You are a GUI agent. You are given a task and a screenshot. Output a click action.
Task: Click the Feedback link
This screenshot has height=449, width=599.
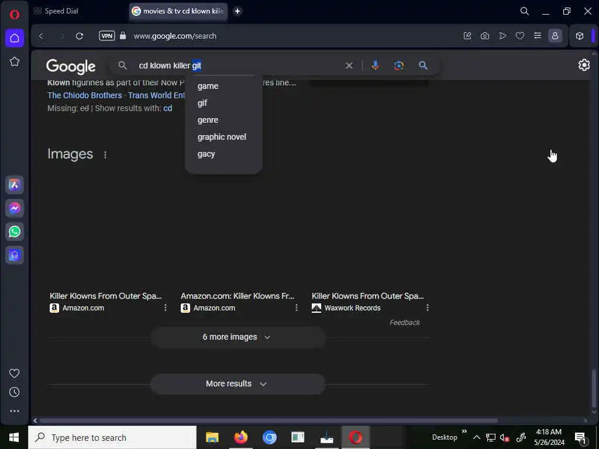pos(405,323)
